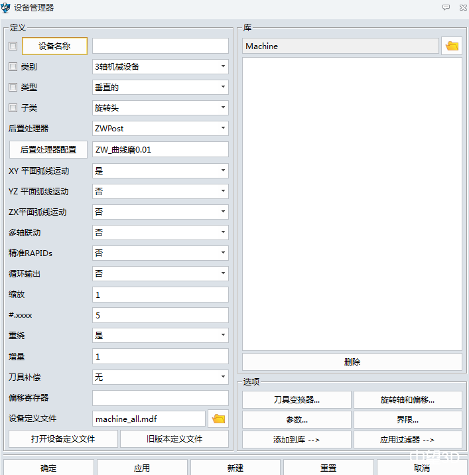Toggle the 类别 checkbox
This screenshot has width=469, height=475.
coord(13,67)
